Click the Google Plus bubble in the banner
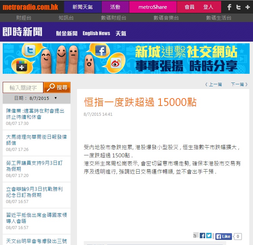The height and width of the screenshot is (245, 253). coord(22,66)
